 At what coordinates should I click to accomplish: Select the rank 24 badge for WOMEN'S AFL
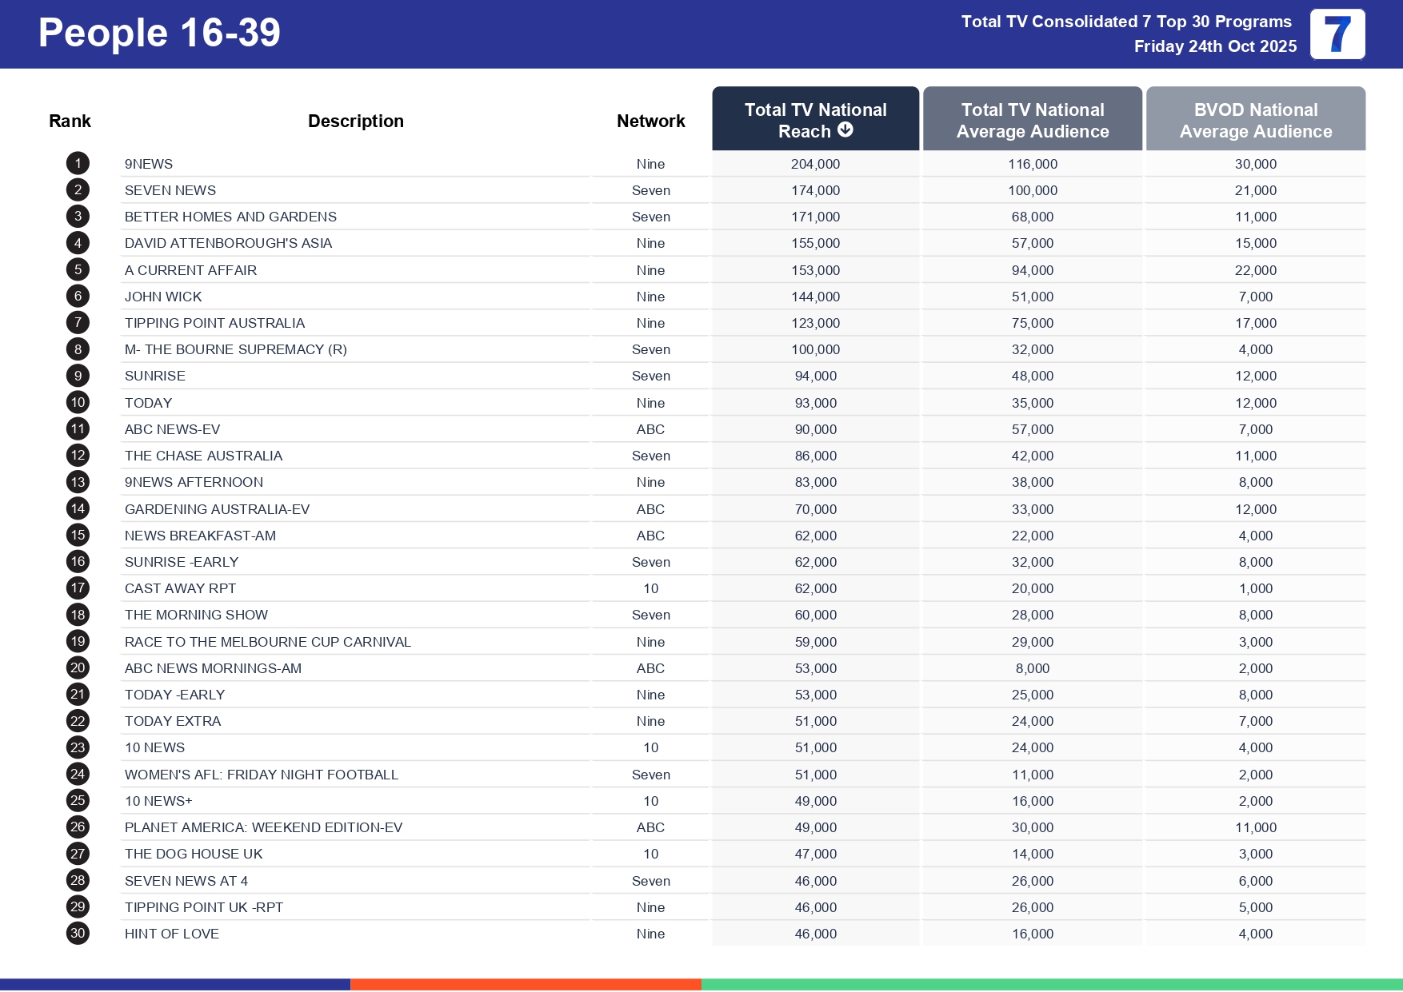[77, 774]
